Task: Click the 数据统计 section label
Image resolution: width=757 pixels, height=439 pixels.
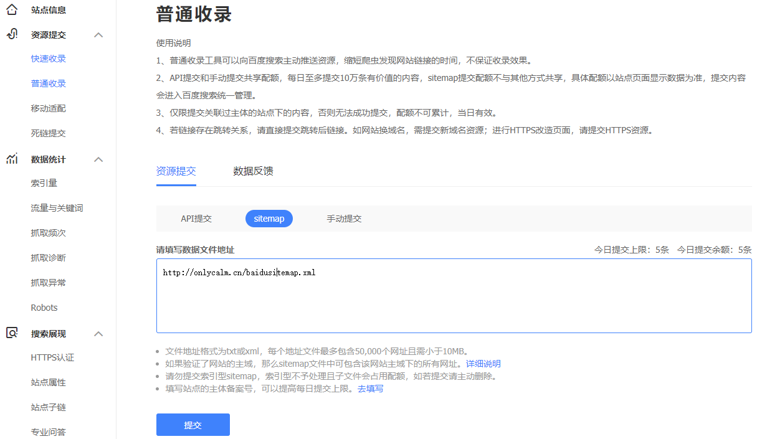Action: (x=49, y=159)
